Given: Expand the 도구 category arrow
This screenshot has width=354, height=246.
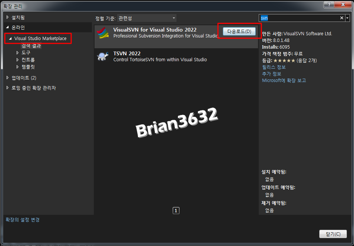Looking at the screenshot, I should point(18,53).
